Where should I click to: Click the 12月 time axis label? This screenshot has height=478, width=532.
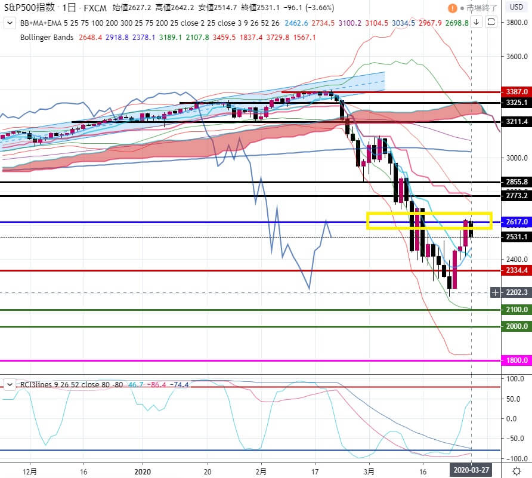pos(30,471)
